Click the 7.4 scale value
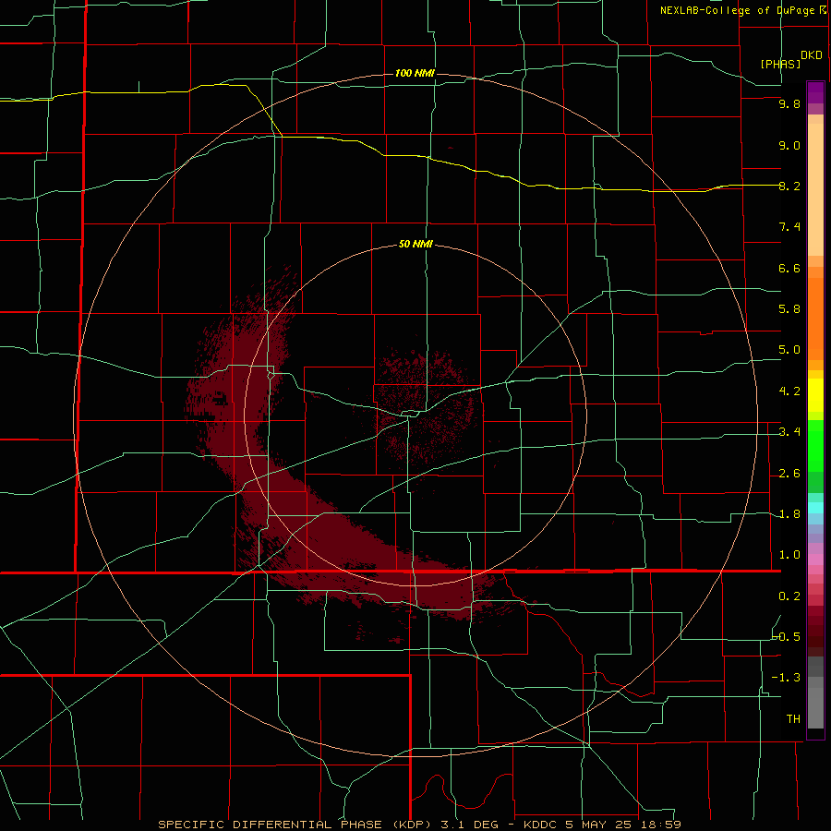Screen dimensions: 831x831 789,227
